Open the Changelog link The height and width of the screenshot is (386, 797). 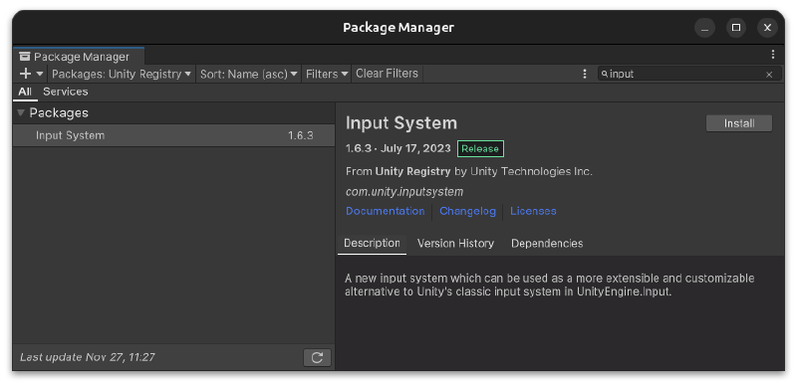(x=467, y=211)
